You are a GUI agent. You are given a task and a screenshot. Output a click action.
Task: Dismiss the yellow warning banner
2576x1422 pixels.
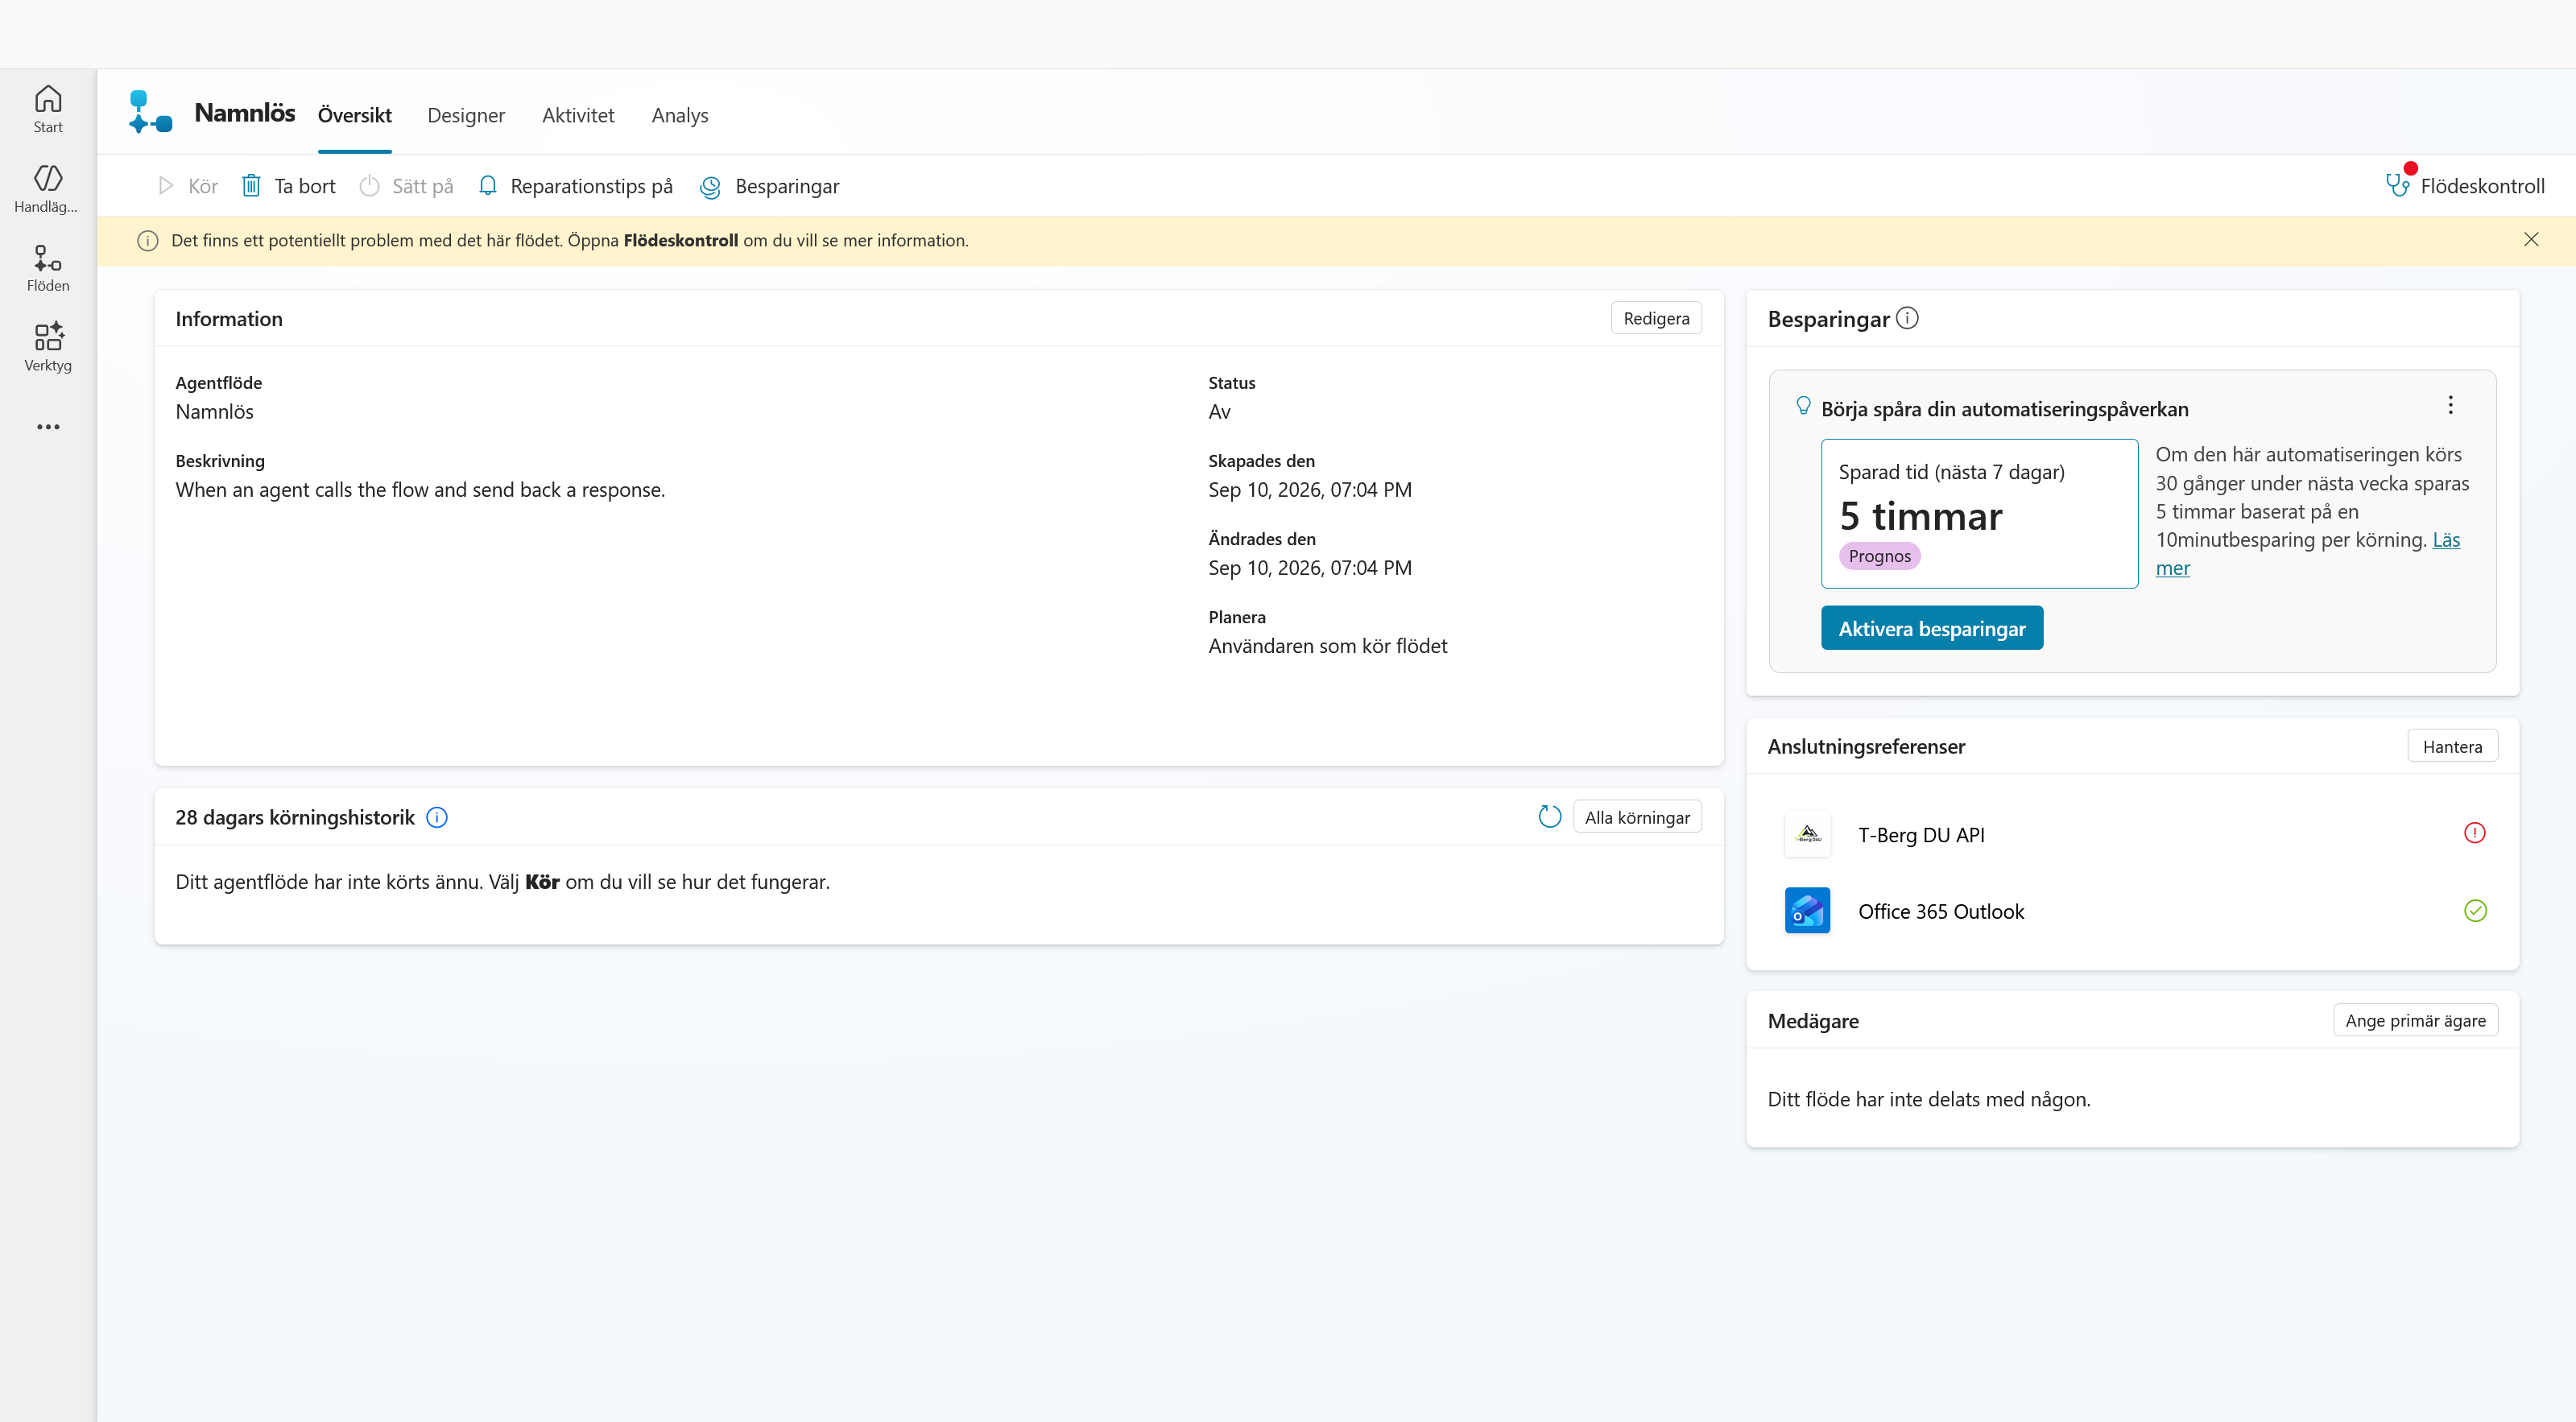point(2531,240)
